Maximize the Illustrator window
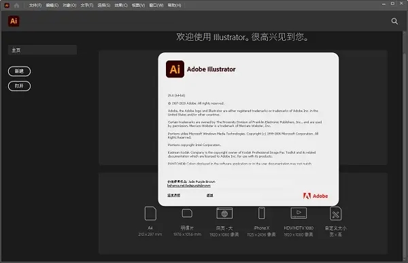Screen dimensions: 408x263 392,3
